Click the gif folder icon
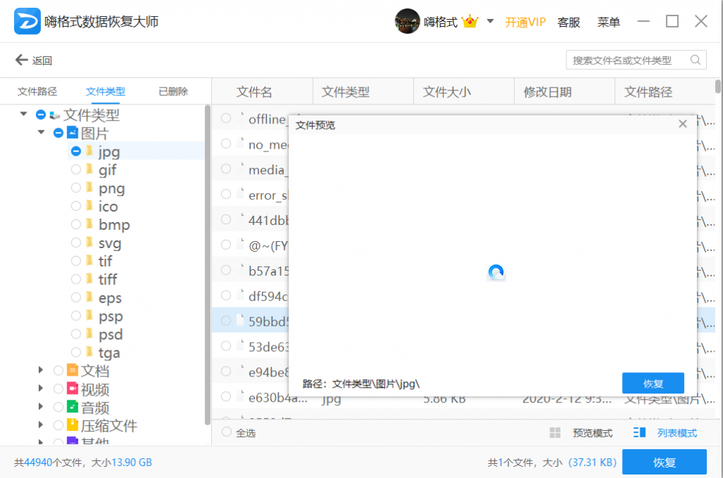723x478 pixels. coord(90,169)
